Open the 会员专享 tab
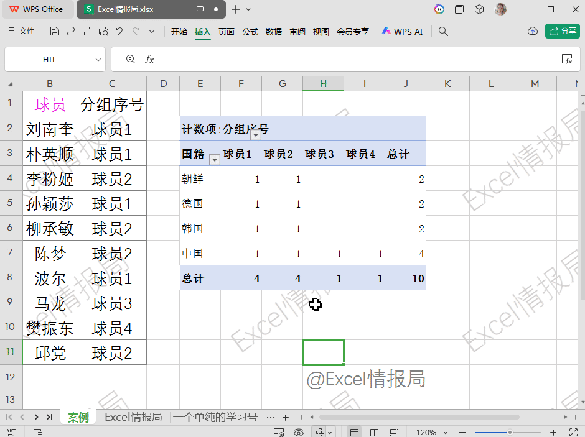 pos(353,32)
